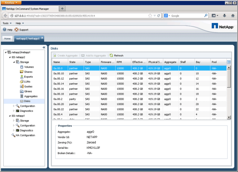This screenshot has height=172, width=238.
Task: Select disk row 0a.00.22
Action: pyautogui.click(x=139, y=109)
